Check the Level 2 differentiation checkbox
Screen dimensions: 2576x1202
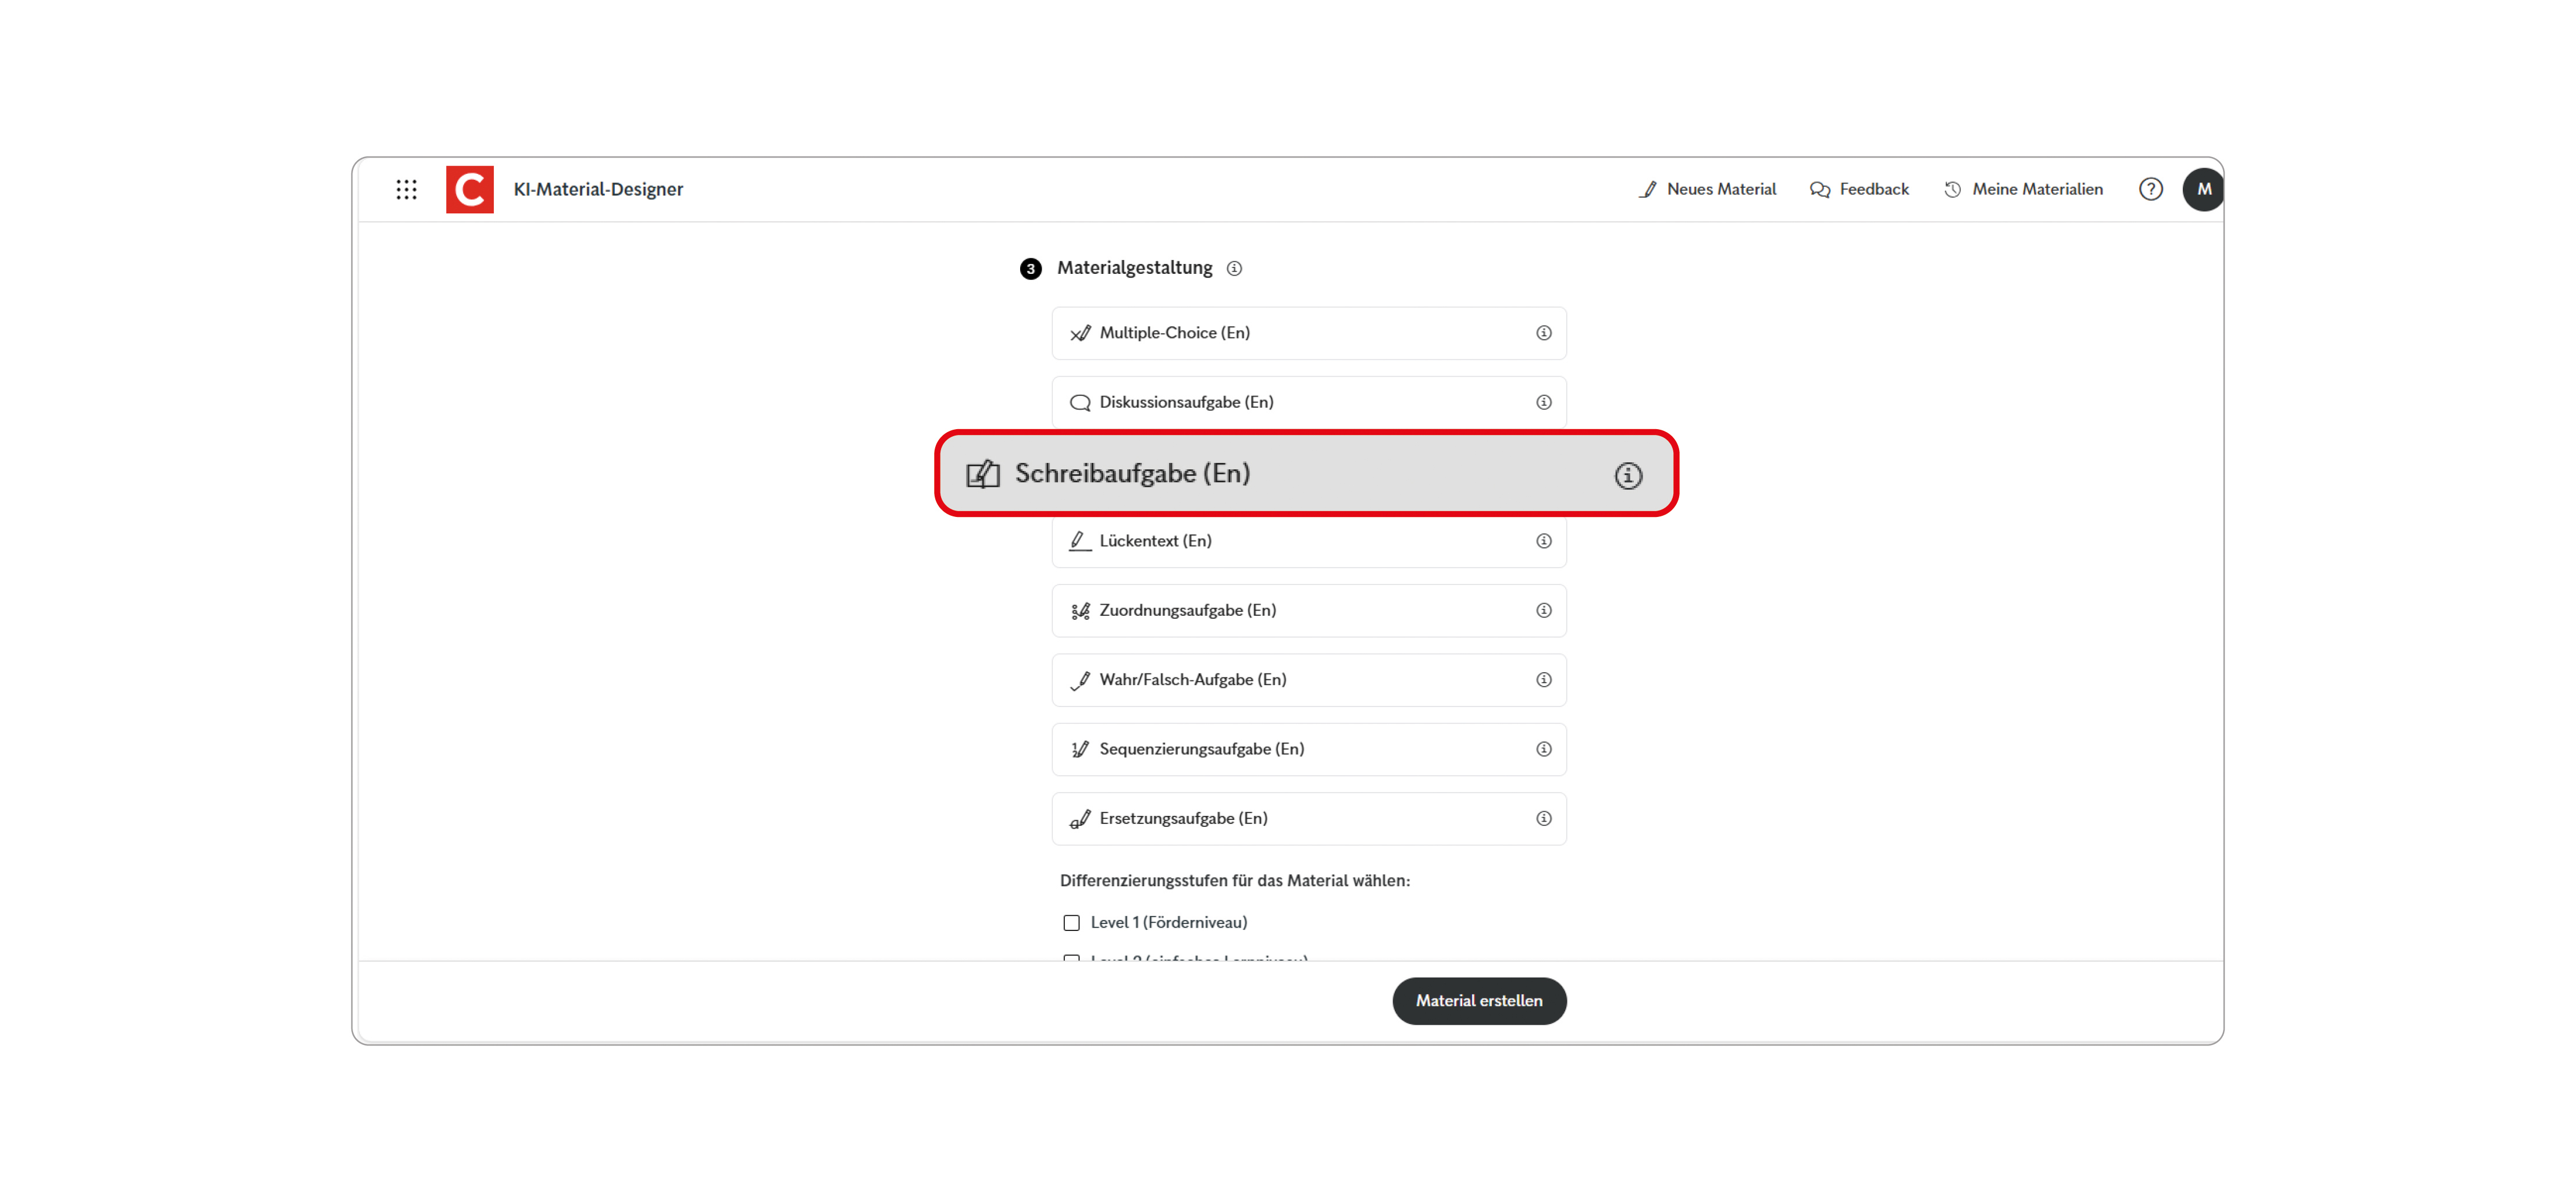pos(1072,959)
